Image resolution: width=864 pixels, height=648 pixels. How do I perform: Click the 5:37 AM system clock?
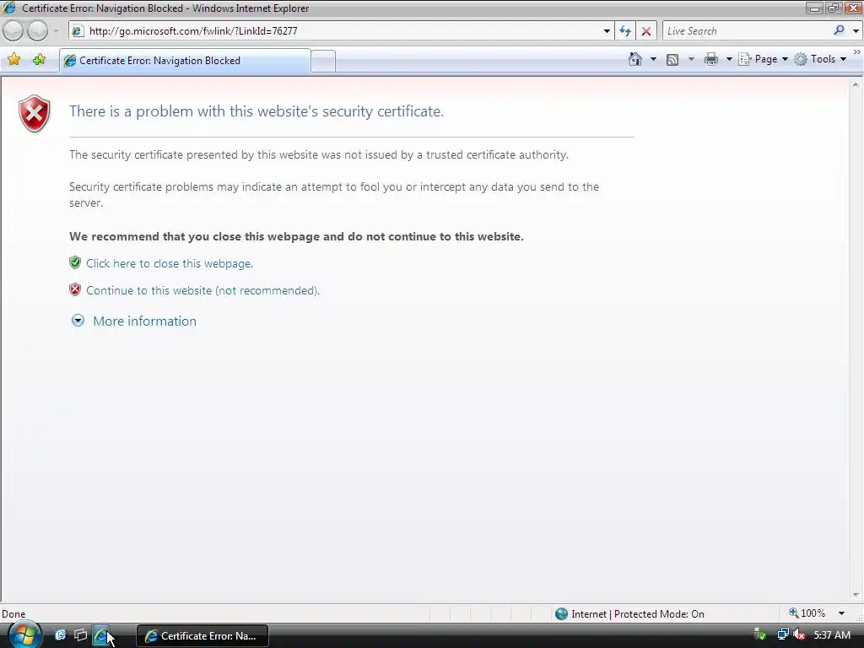pos(832,635)
